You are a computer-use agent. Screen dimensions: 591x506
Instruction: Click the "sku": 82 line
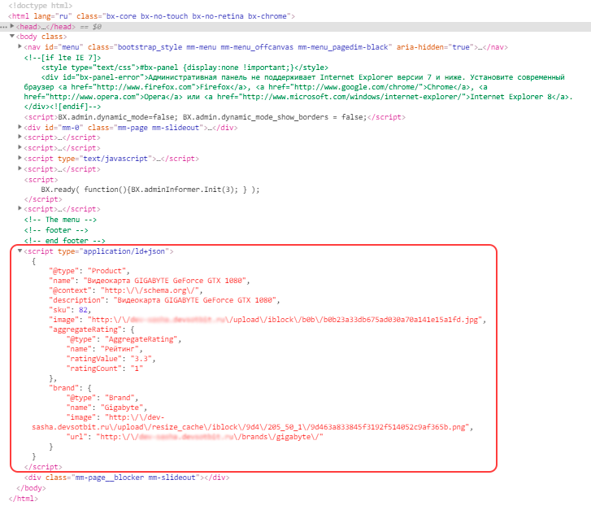[70, 310]
